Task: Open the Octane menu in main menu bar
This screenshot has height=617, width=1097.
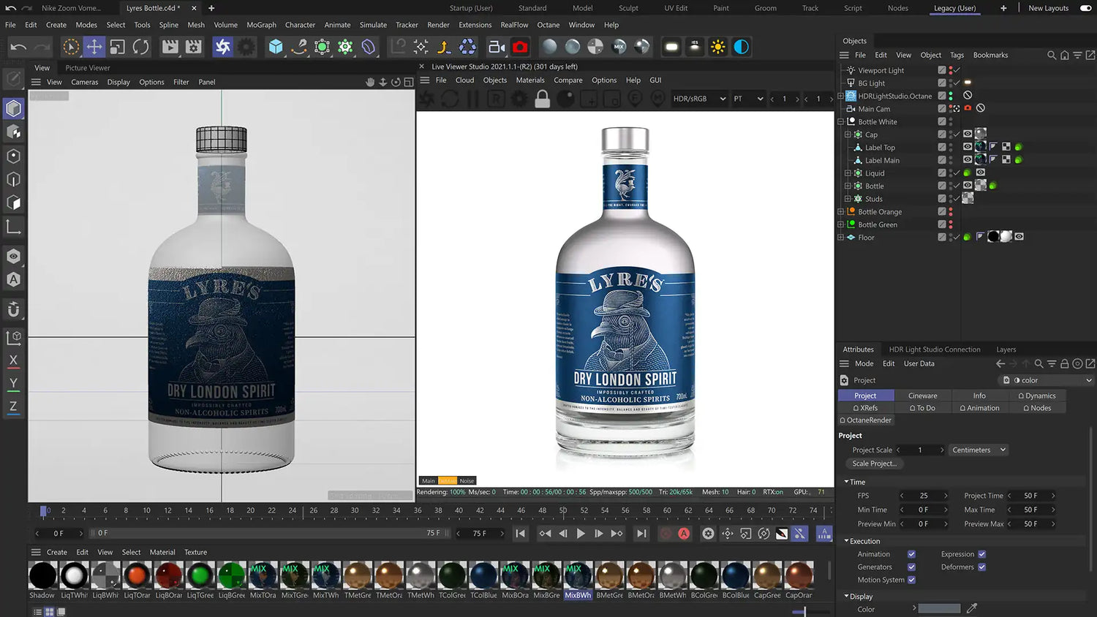Action: point(548,25)
